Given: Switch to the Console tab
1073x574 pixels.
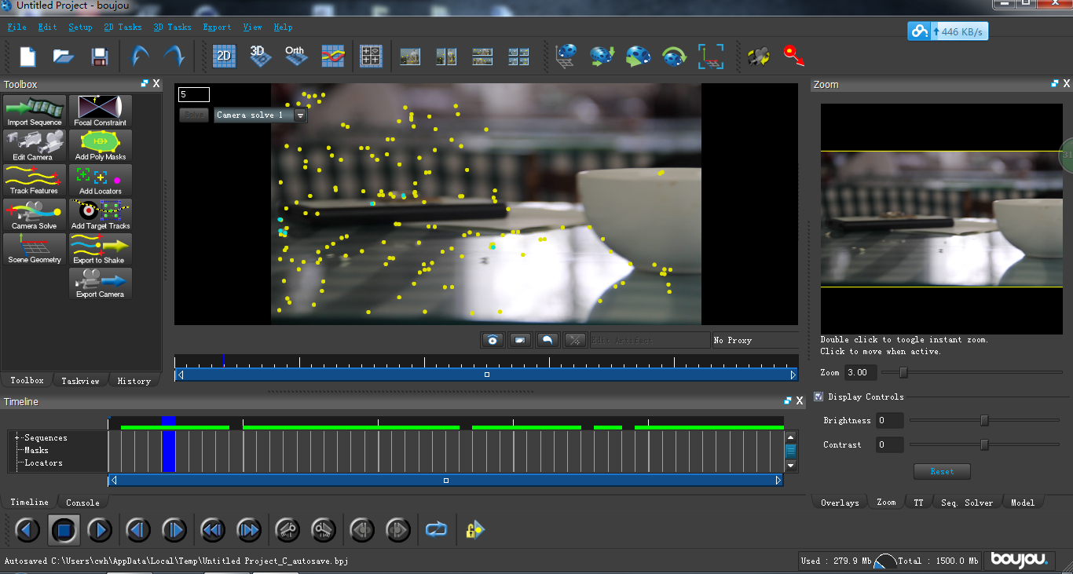Looking at the screenshot, I should tap(82, 503).
